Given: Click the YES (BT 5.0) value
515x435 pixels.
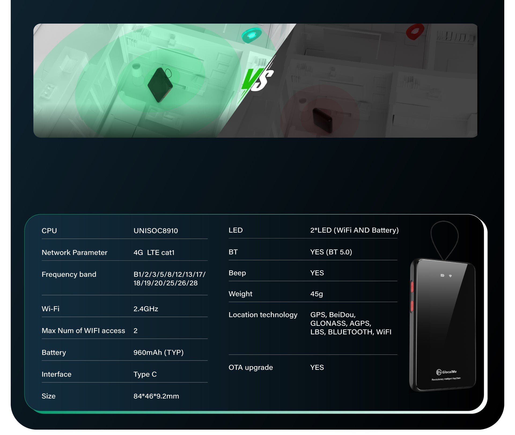Looking at the screenshot, I should click(x=331, y=252).
